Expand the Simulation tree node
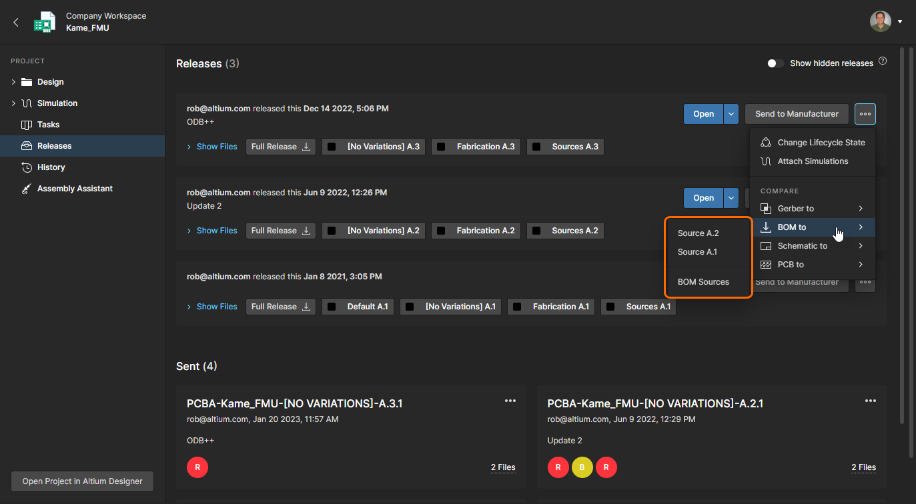 click(x=13, y=103)
